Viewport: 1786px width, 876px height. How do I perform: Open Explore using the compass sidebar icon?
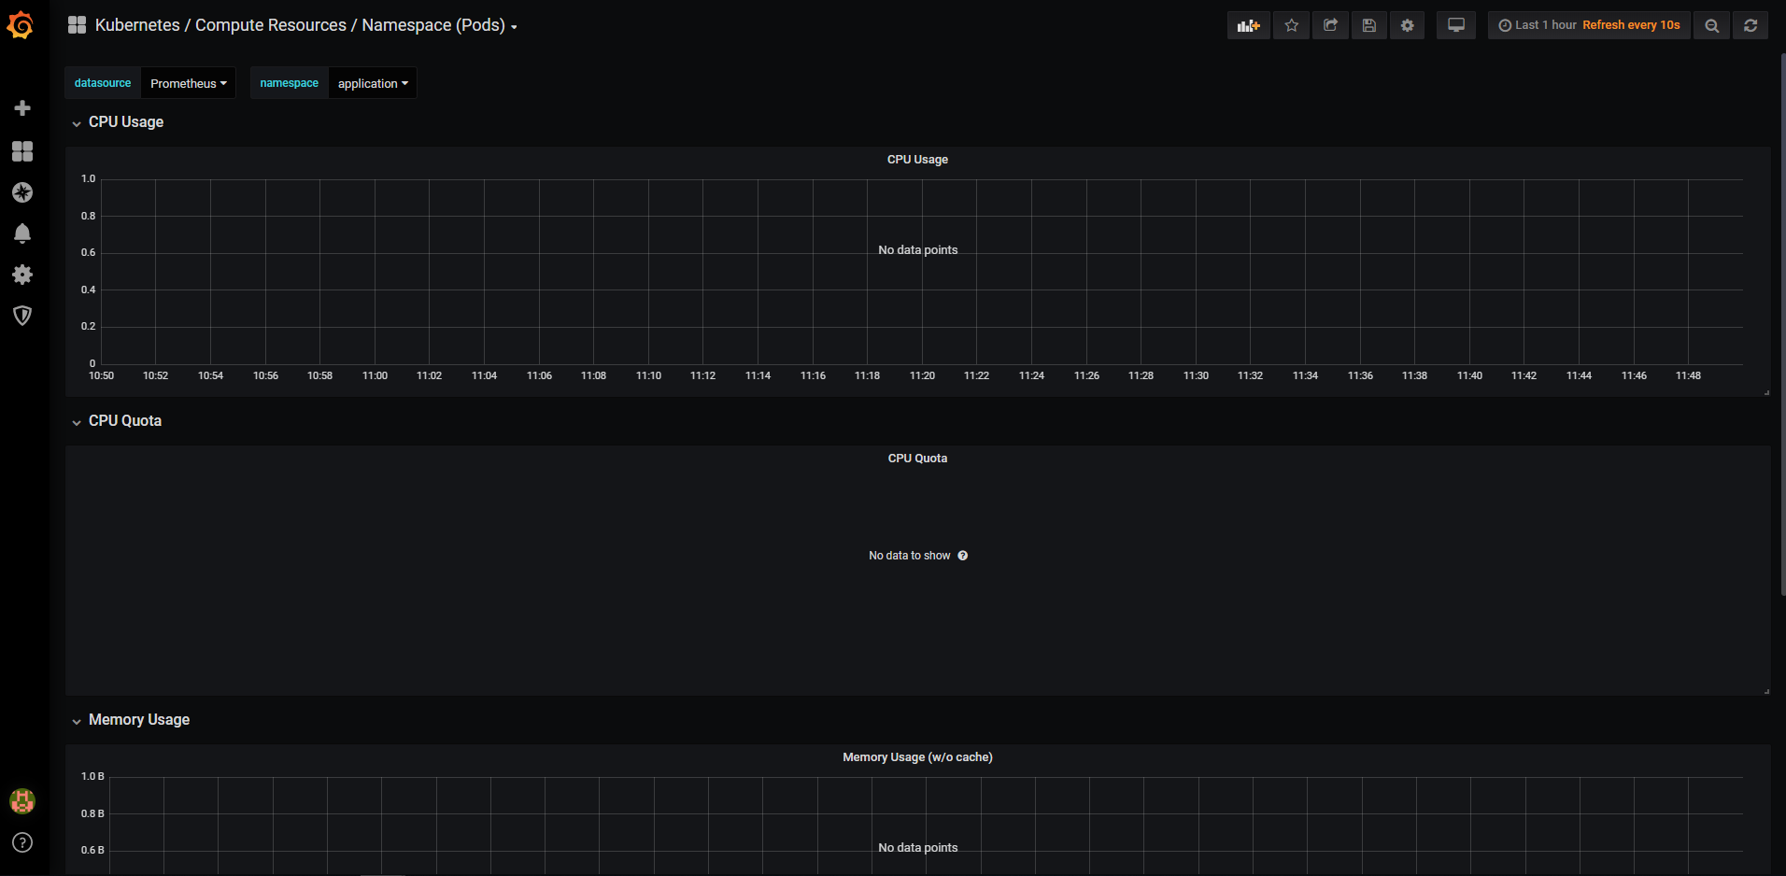coord(22,192)
